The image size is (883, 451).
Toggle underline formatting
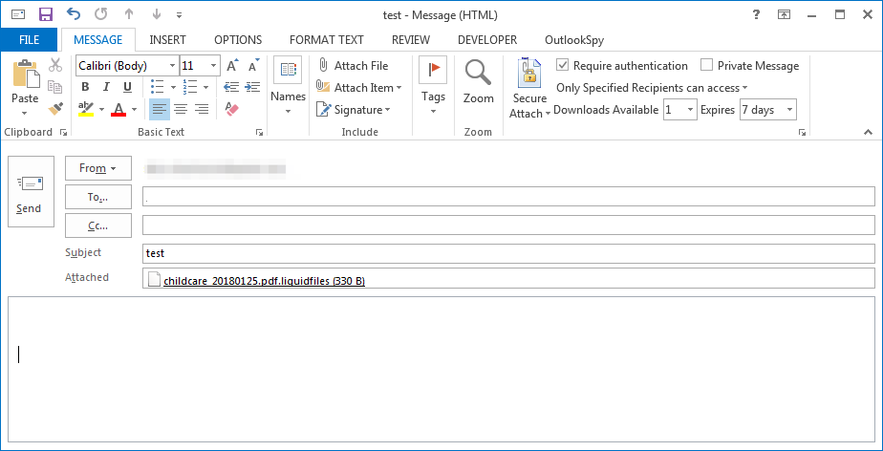[x=127, y=87]
